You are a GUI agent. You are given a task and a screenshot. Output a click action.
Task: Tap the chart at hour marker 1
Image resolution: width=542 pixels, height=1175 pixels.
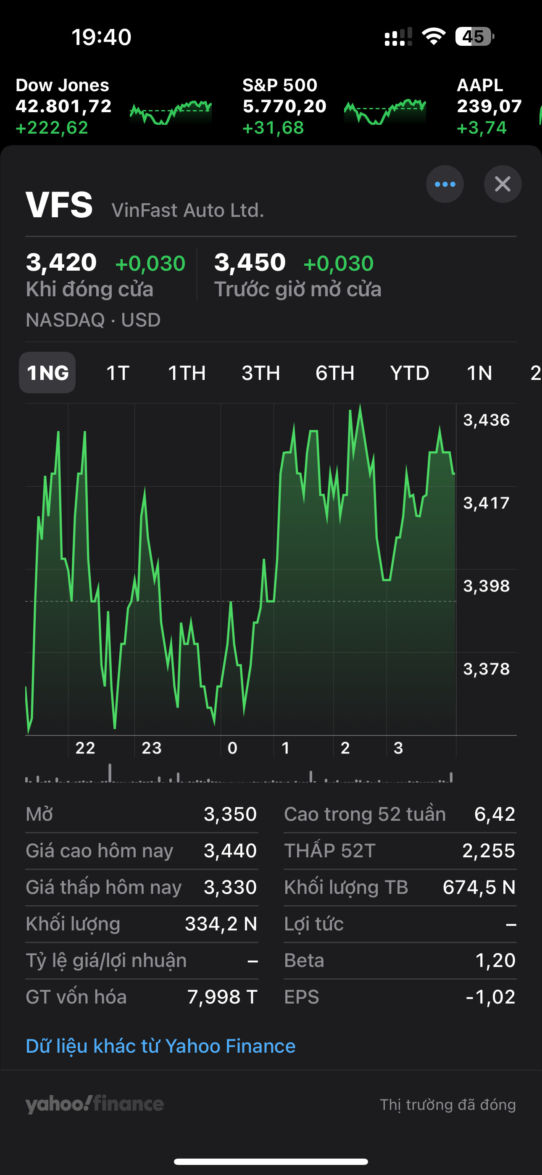coord(286,748)
